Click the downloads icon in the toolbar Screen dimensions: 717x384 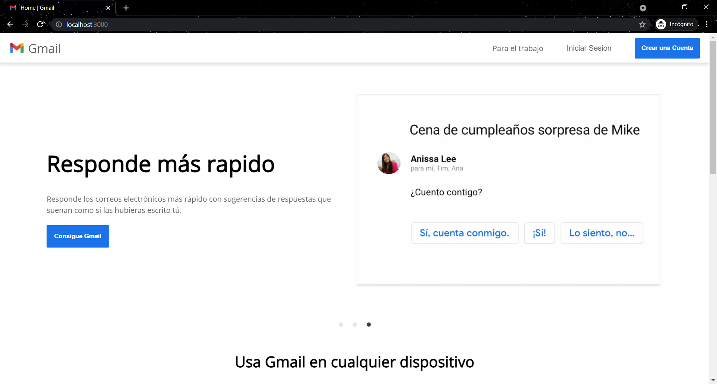(x=643, y=8)
